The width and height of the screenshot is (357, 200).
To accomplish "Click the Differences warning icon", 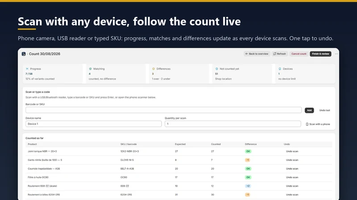I will [x=154, y=69].
